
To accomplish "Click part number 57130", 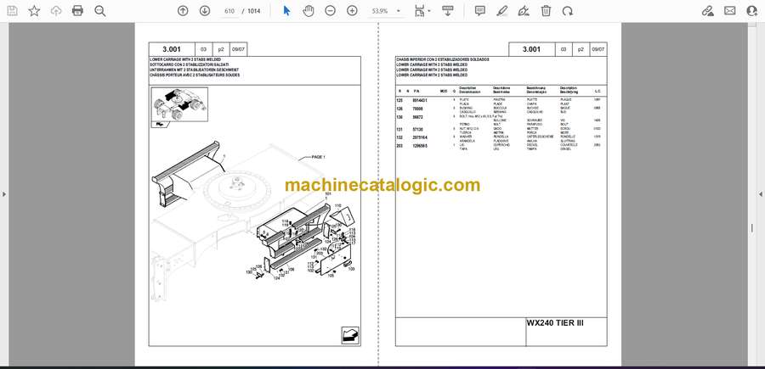I will 417,130.
